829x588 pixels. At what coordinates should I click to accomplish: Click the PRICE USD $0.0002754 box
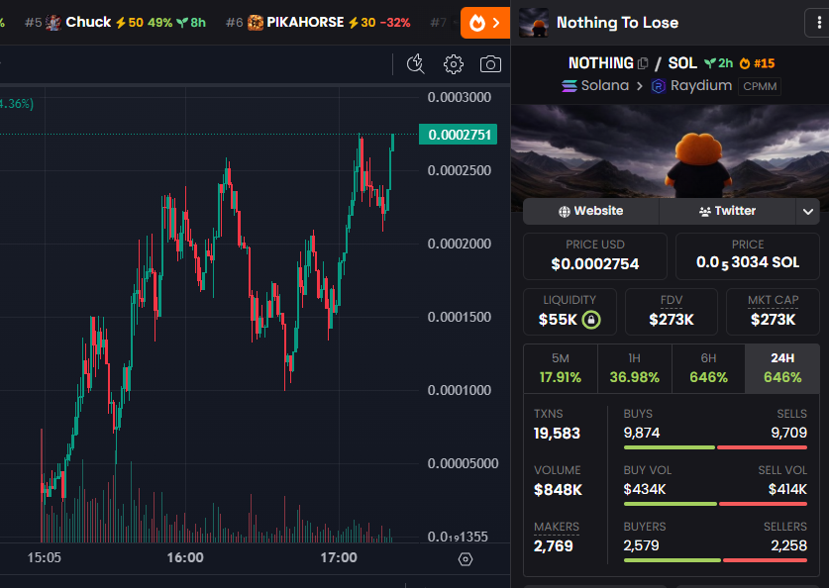595,256
